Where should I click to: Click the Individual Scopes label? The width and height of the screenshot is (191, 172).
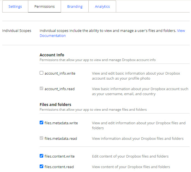point(17,31)
